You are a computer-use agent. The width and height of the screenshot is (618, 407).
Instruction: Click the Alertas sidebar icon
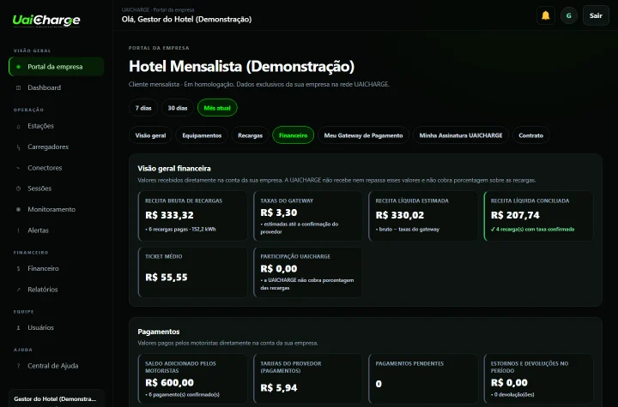click(18, 230)
